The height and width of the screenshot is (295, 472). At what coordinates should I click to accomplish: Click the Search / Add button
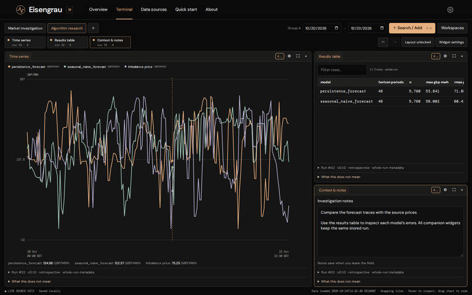click(x=412, y=28)
